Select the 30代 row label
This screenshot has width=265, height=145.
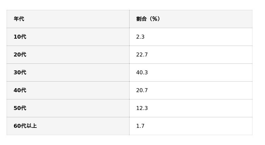(20, 73)
